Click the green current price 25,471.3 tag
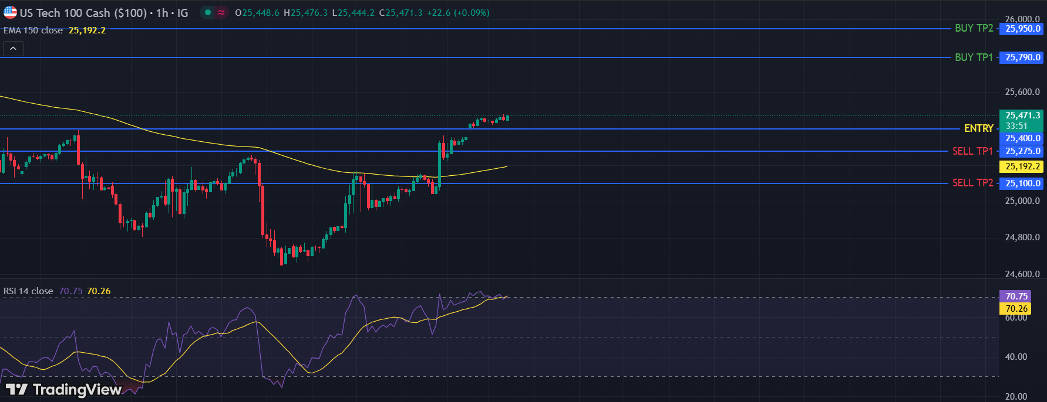This screenshot has height=402, width=1047. pyautogui.click(x=1022, y=116)
